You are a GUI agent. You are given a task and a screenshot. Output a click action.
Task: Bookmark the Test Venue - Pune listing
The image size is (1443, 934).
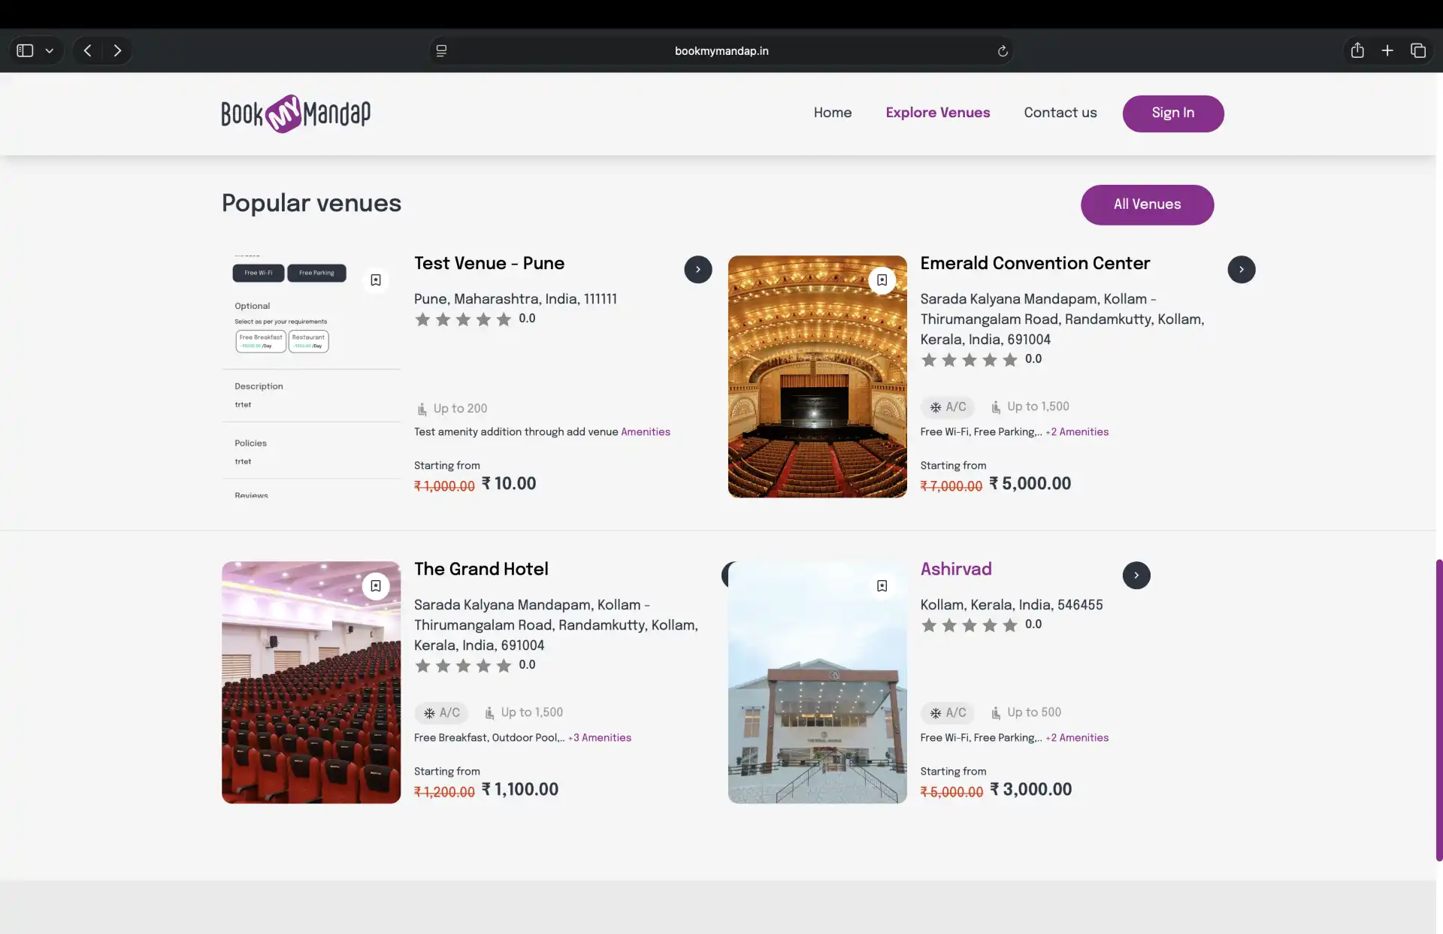pyautogui.click(x=376, y=280)
